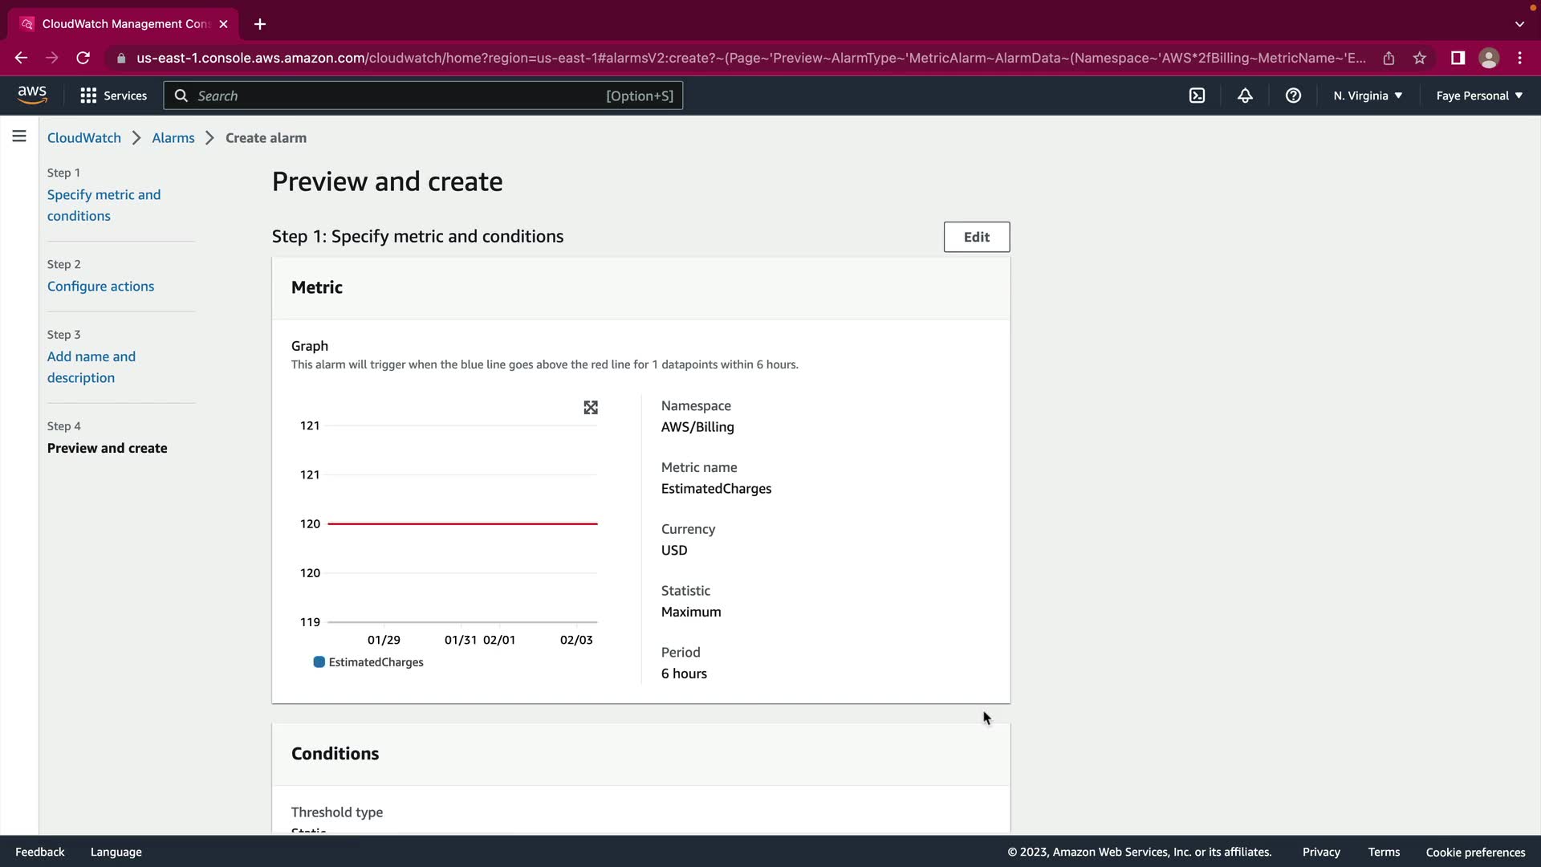Expand the Faye Personal account menu

click(x=1478, y=96)
